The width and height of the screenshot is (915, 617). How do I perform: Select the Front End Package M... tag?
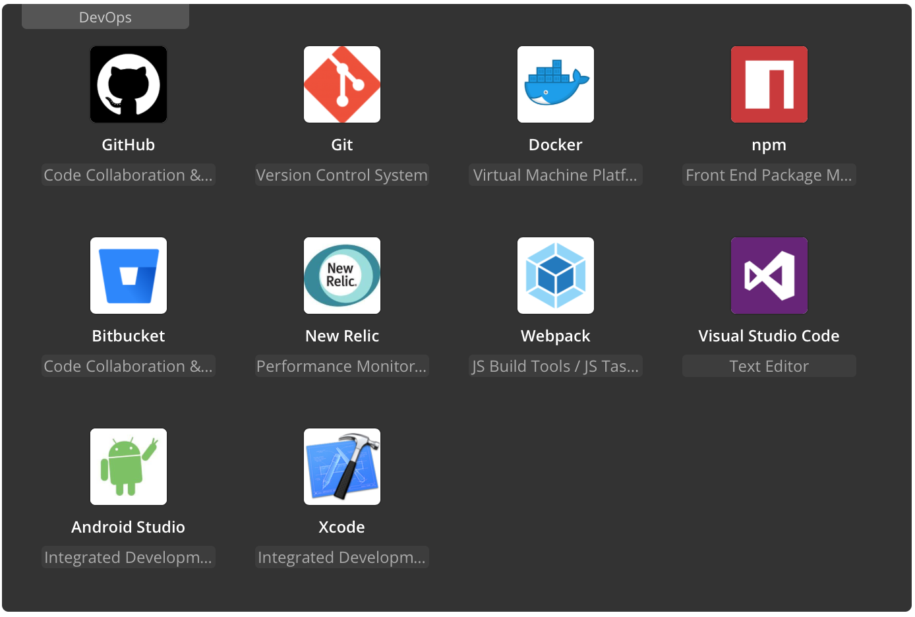tap(769, 175)
